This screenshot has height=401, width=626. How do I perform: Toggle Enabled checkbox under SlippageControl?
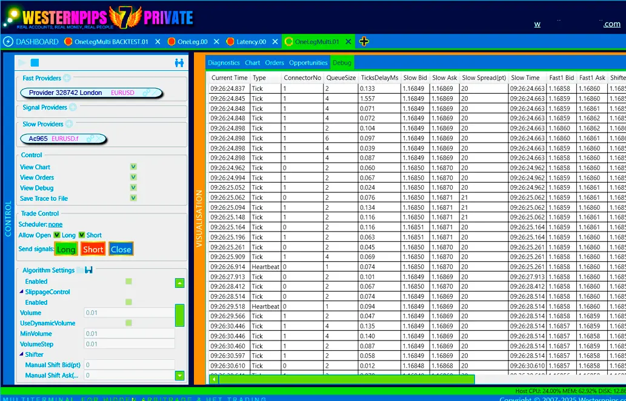(128, 302)
